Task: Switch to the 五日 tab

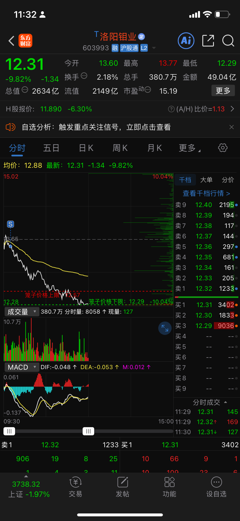Action: (x=51, y=148)
